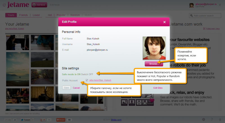Click the info icon in the footer
The image size is (225, 123).
point(204,120)
